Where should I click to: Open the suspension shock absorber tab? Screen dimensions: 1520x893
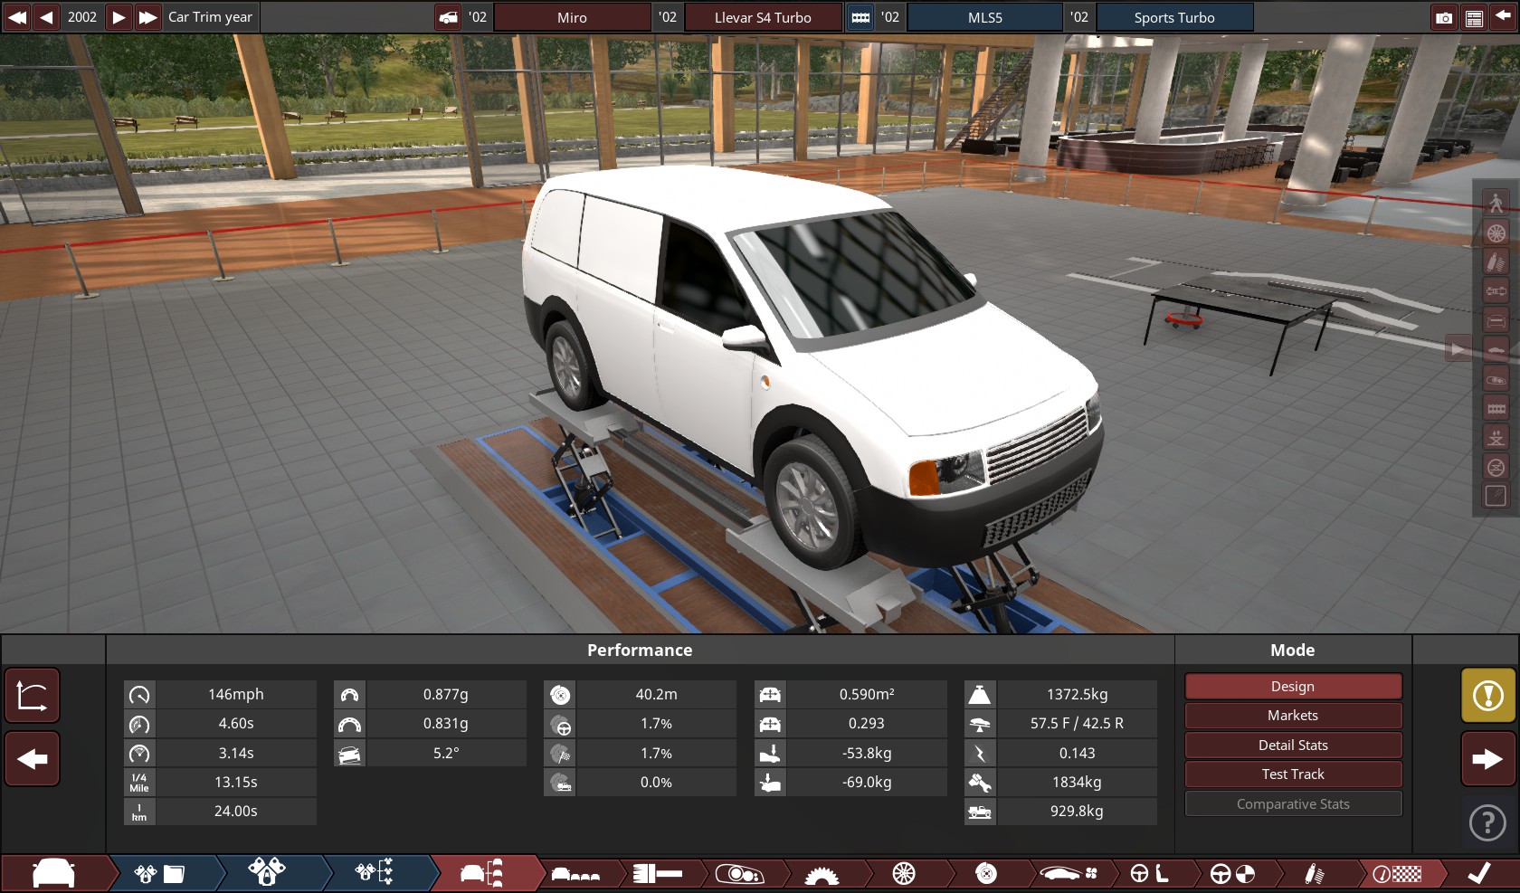(1315, 873)
